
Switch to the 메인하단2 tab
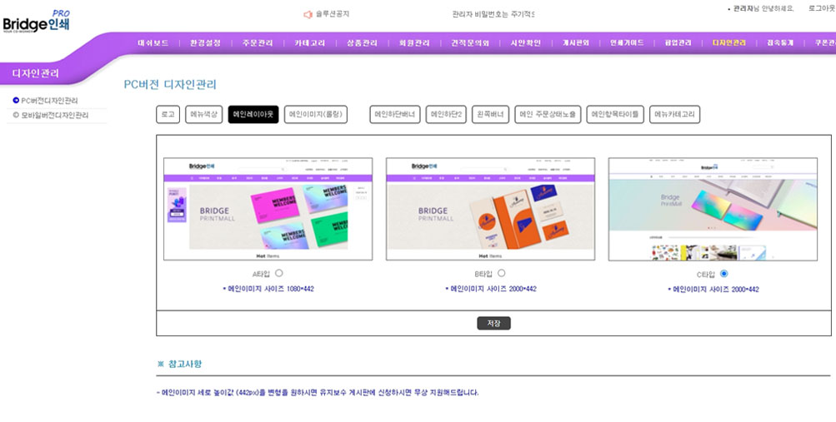coord(446,114)
